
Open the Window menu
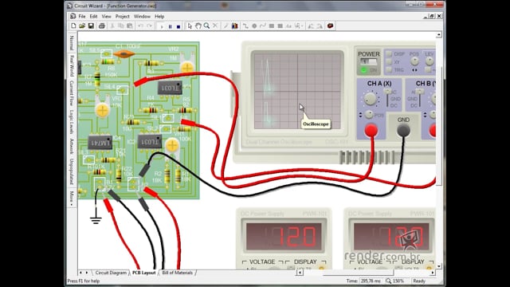pos(142,16)
